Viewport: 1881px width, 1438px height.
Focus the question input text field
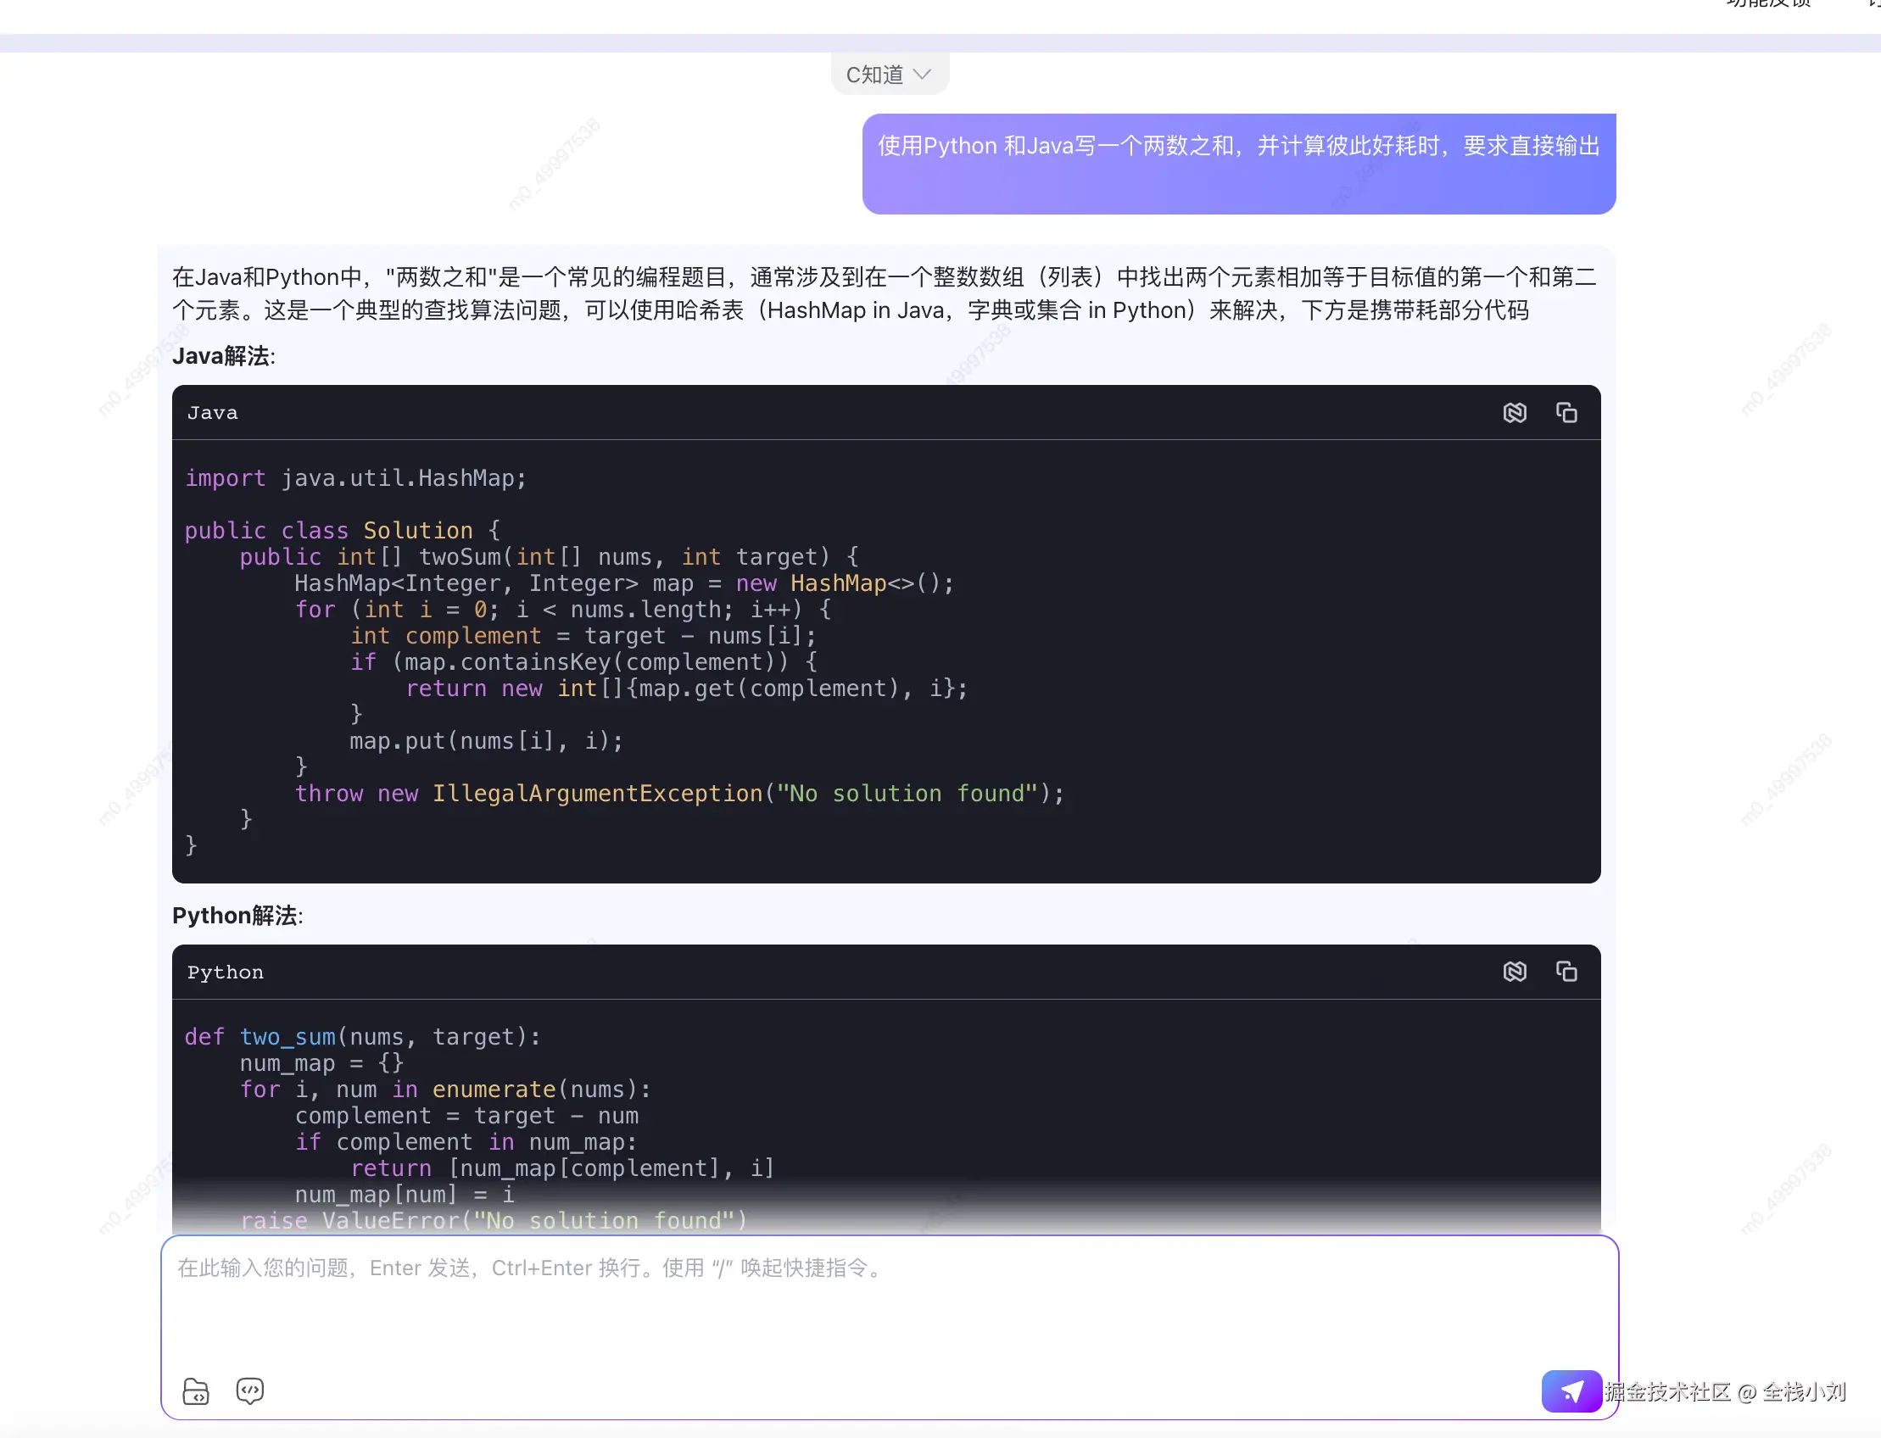tap(857, 1301)
